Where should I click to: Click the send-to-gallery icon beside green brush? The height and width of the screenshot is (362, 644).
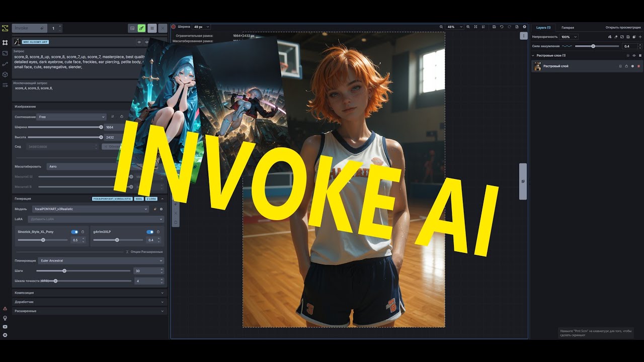(x=132, y=28)
